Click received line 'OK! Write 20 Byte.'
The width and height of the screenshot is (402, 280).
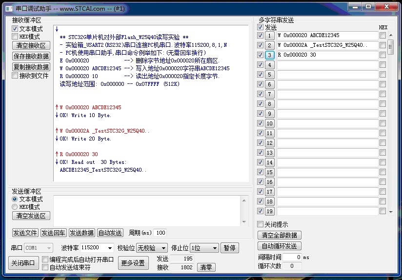click(x=85, y=139)
